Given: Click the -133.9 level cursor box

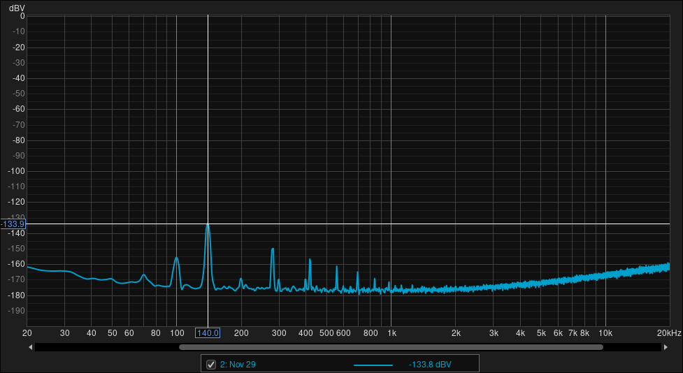Looking at the screenshot, I should click(13, 224).
